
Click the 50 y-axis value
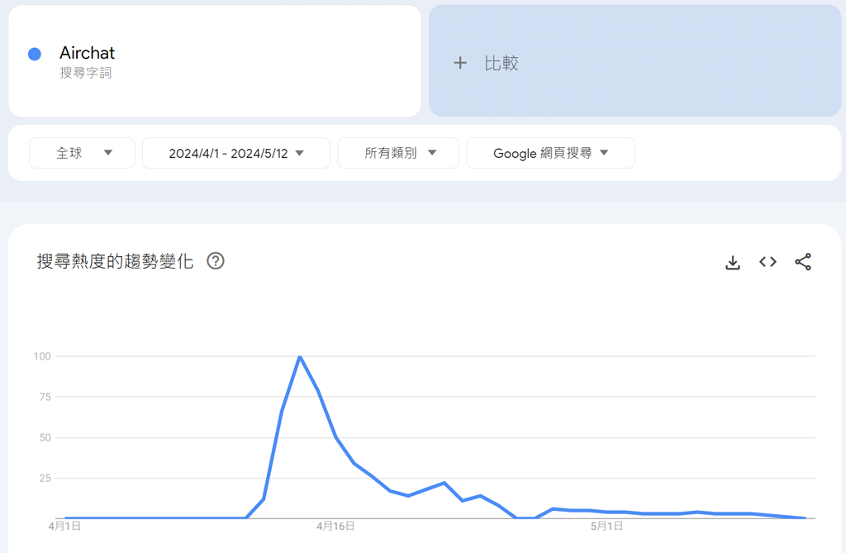pos(45,437)
